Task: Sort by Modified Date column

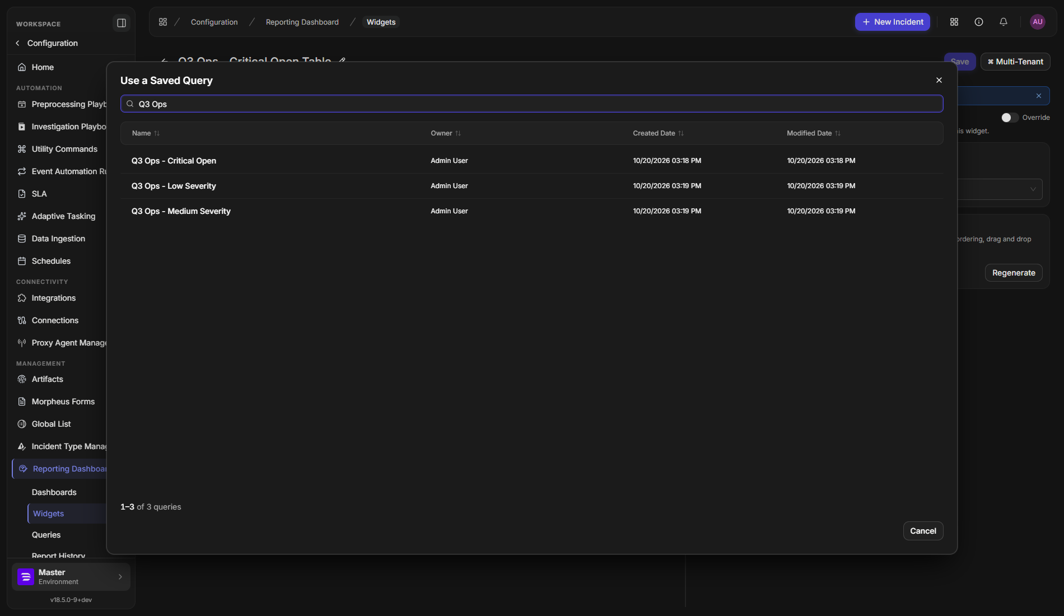Action: coord(813,133)
